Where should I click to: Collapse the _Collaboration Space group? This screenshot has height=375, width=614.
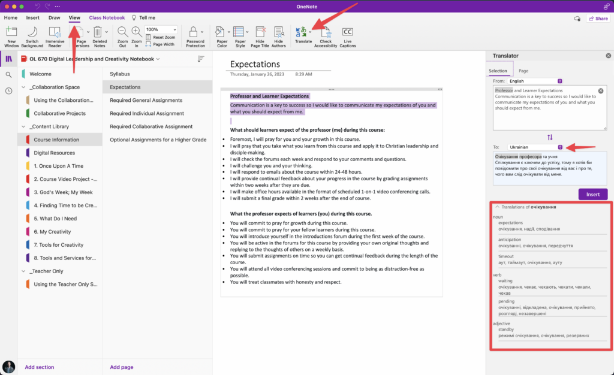tap(23, 87)
